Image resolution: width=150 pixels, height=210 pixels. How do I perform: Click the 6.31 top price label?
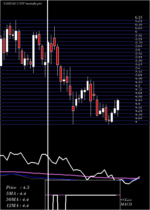(x=139, y=17)
